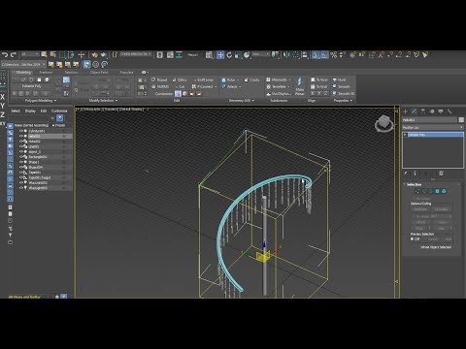The width and height of the screenshot is (466, 349).
Task: Switch to the Populate ribbon tab
Action: tap(127, 73)
